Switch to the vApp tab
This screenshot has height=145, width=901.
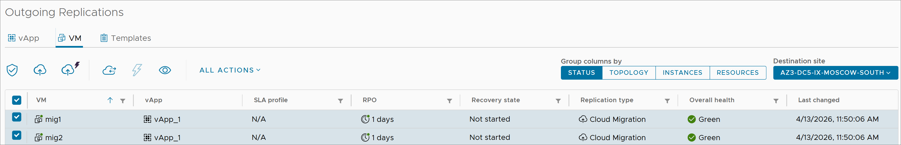24,38
